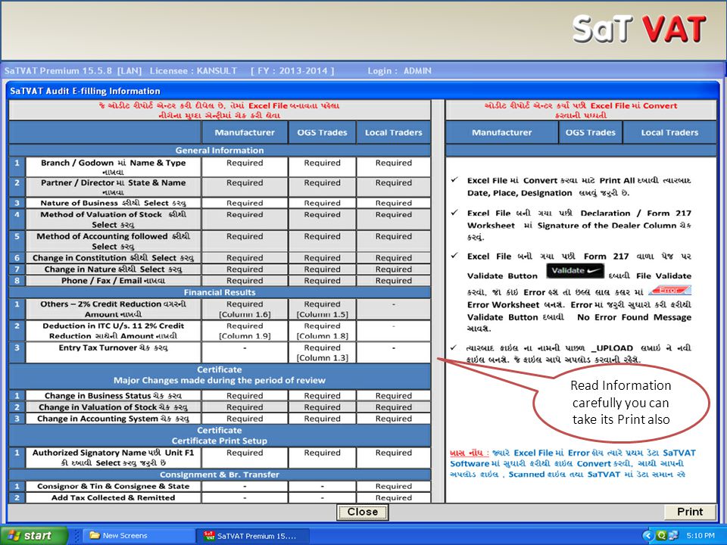Click Manufacturer cell 'Required [Column 1.6]'
Image resolution: width=727 pixels, height=545 pixels.
245,309
